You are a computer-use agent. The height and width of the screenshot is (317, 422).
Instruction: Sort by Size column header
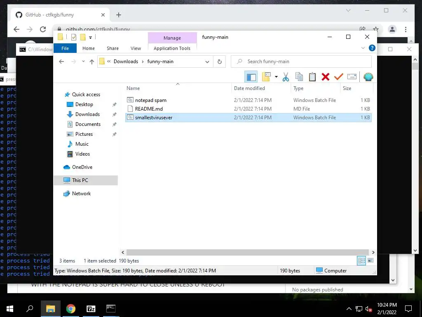click(x=356, y=88)
